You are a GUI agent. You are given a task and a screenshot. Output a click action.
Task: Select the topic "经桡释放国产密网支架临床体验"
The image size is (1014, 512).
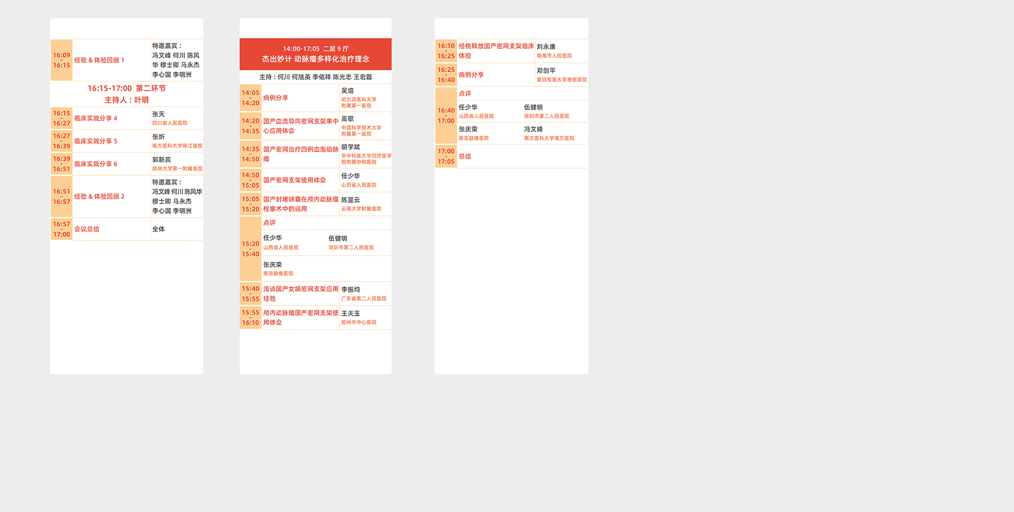tap(496, 51)
